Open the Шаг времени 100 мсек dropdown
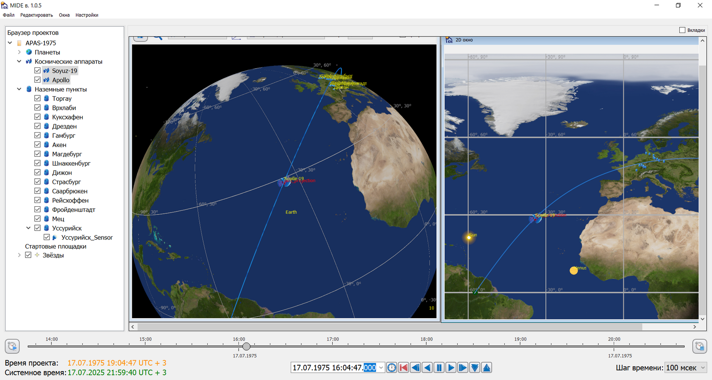 pyautogui.click(x=686, y=368)
